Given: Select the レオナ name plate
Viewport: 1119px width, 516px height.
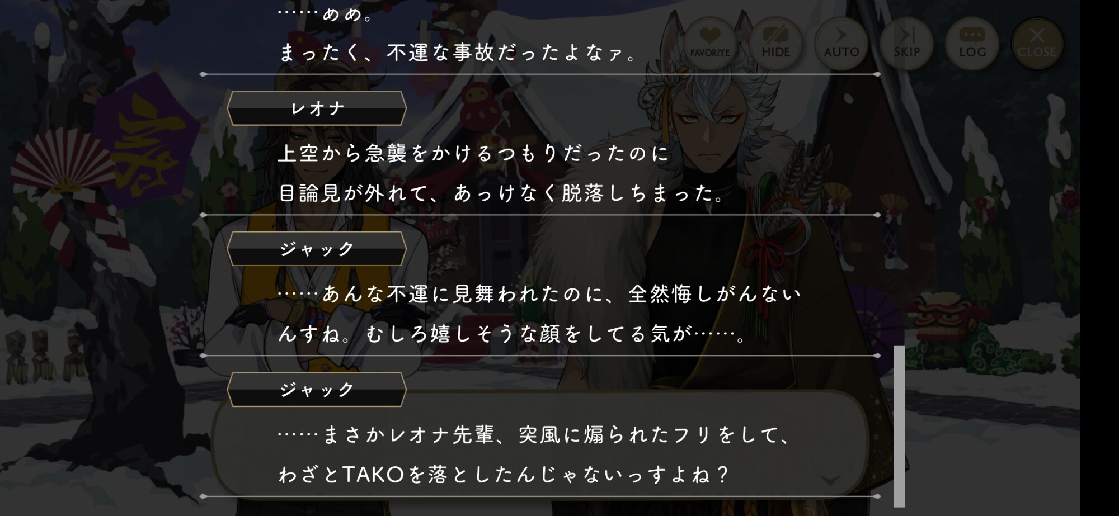Looking at the screenshot, I should 317,108.
